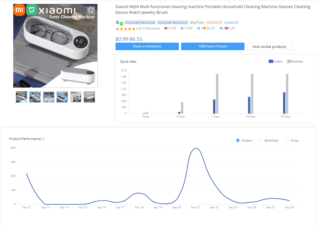Click the blue flame hot-product icon
Viewport: 317px width, 227px height.
[117, 22]
